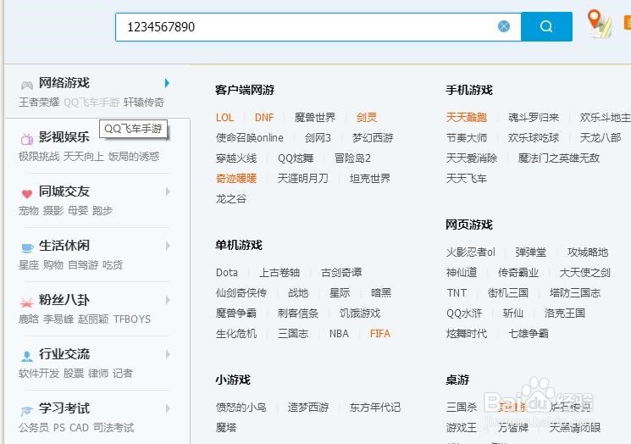Open the NBA link
Screen dimensions: 631x444
pyautogui.click(x=339, y=334)
